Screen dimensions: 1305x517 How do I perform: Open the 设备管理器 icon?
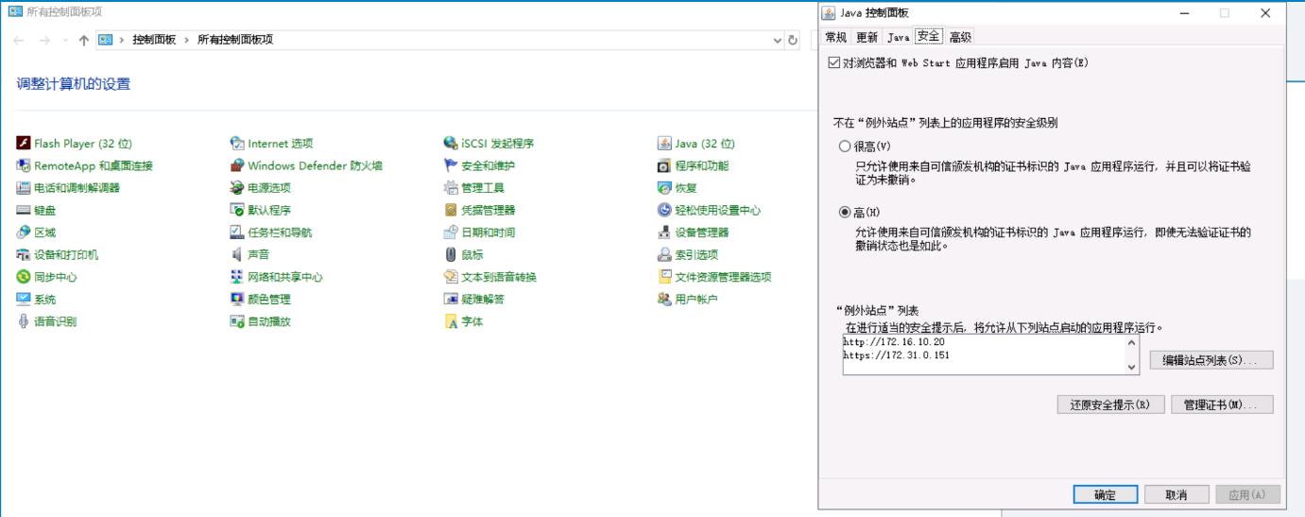664,233
